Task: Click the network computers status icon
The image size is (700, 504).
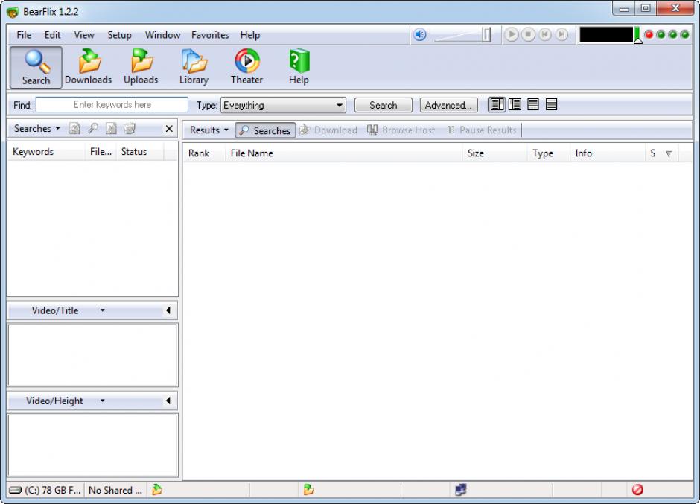Action: 461,490
